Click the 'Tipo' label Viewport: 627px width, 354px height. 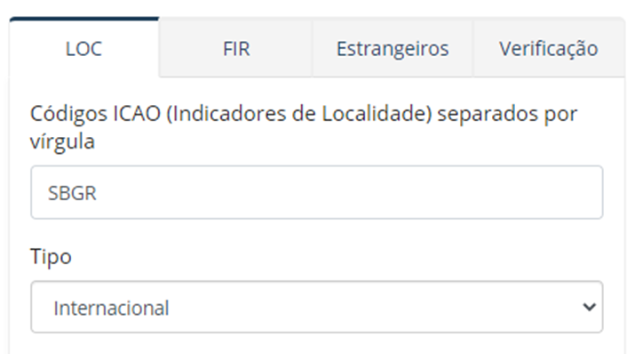coord(51,256)
